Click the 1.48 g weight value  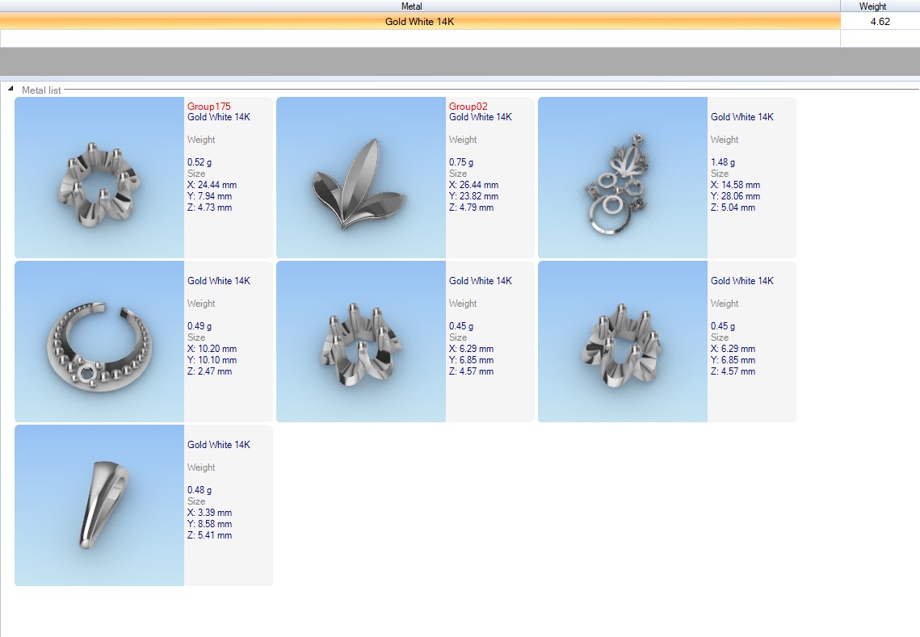point(723,162)
